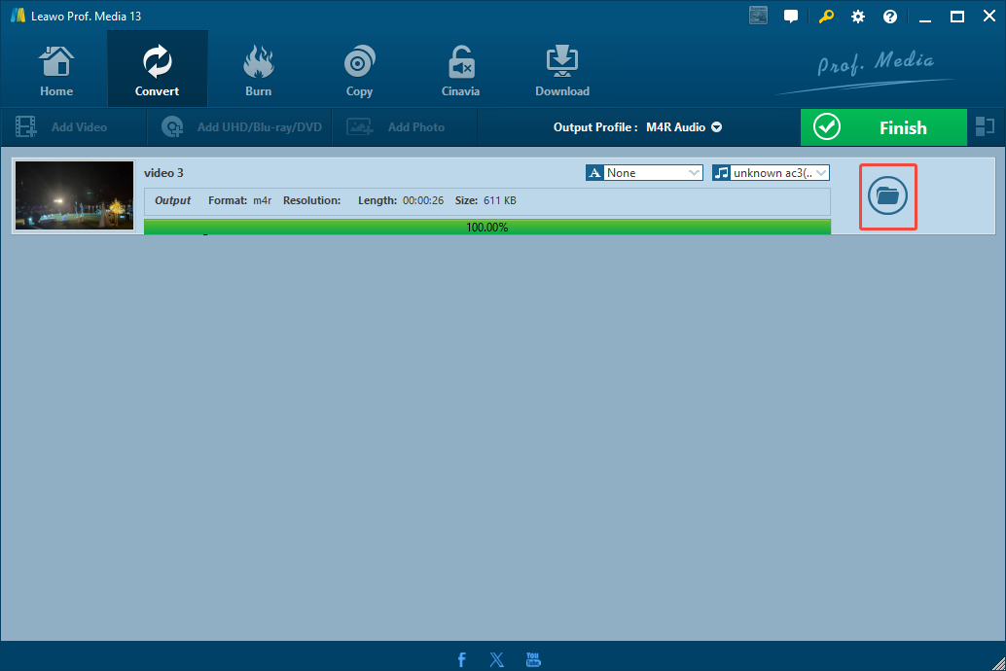Click the 100.00% progress bar
The height and width of the screenshot is (671, 1006).
click(x=486, y=227)
